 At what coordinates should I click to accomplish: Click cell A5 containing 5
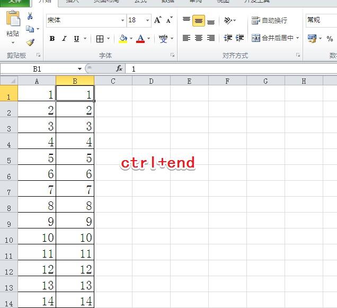tap(37, 157)
